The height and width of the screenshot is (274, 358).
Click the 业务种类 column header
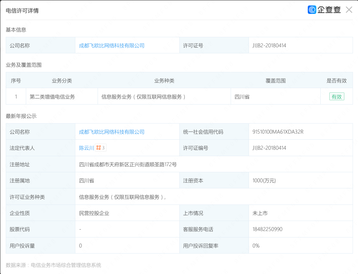(x=164, y=81)
